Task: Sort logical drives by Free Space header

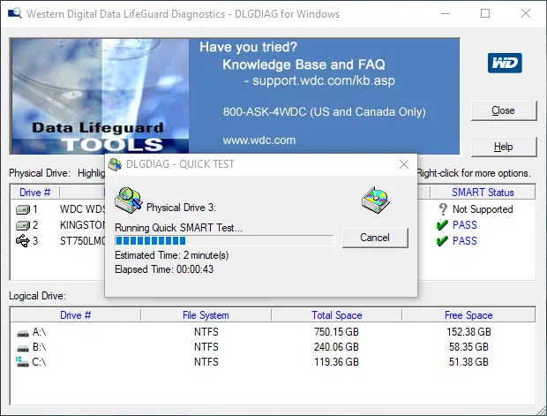Action: (468, 315)
